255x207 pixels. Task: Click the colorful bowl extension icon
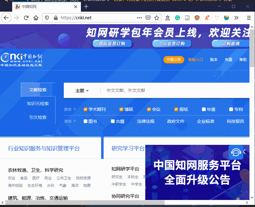click(226, 18)
